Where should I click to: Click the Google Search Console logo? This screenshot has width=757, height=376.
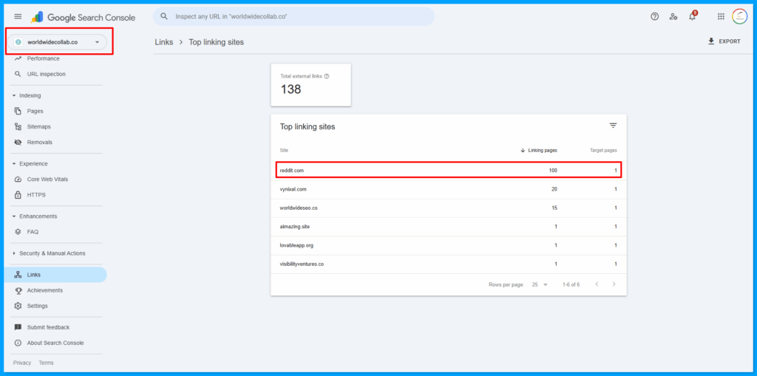[83, 18]
